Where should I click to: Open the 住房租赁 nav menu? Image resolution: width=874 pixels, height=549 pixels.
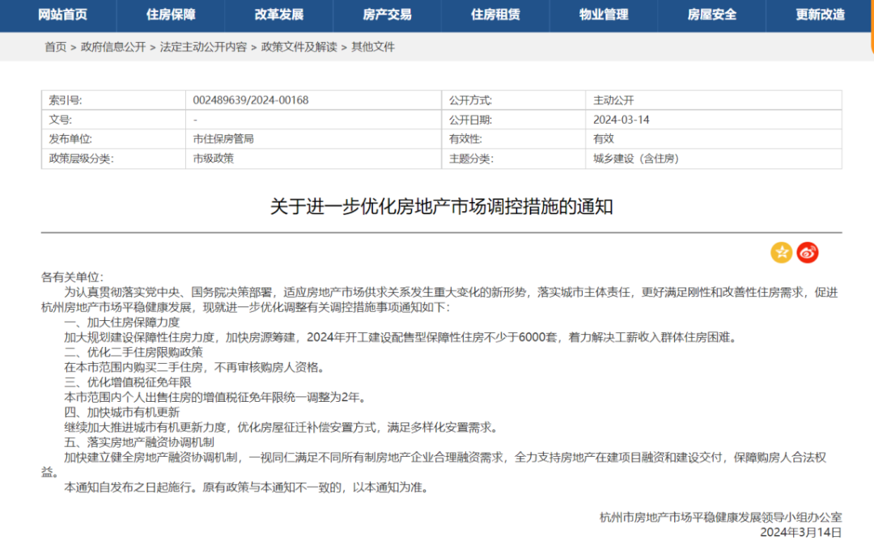point(495,15)
